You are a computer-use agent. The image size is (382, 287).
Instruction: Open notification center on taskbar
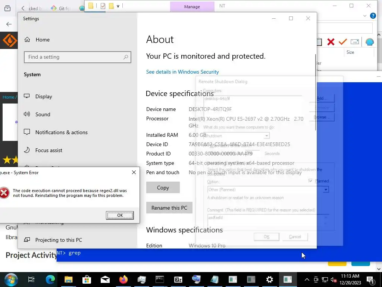click(370, 280)
